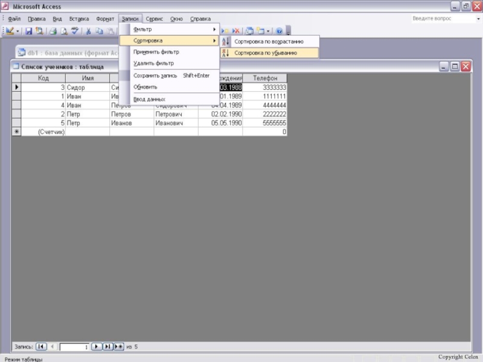Image resolution: width=483 pixels, height=362 pixels.
Task: Click the Print icon in the toolbar
Action: tap(53, 31)
